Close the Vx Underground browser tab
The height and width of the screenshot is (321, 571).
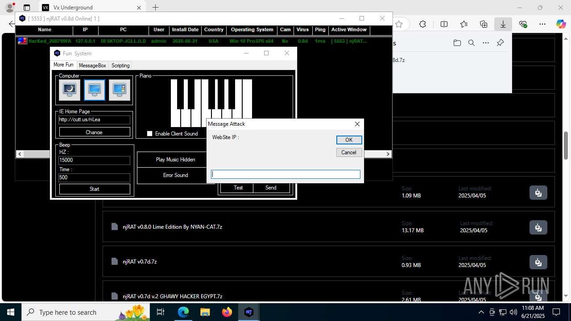click(139, 8)
